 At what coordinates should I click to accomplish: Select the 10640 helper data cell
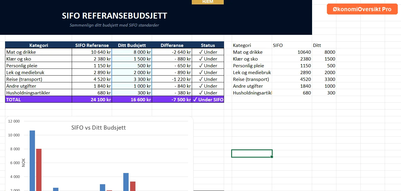pyautogui.click(x=292, y=52)
